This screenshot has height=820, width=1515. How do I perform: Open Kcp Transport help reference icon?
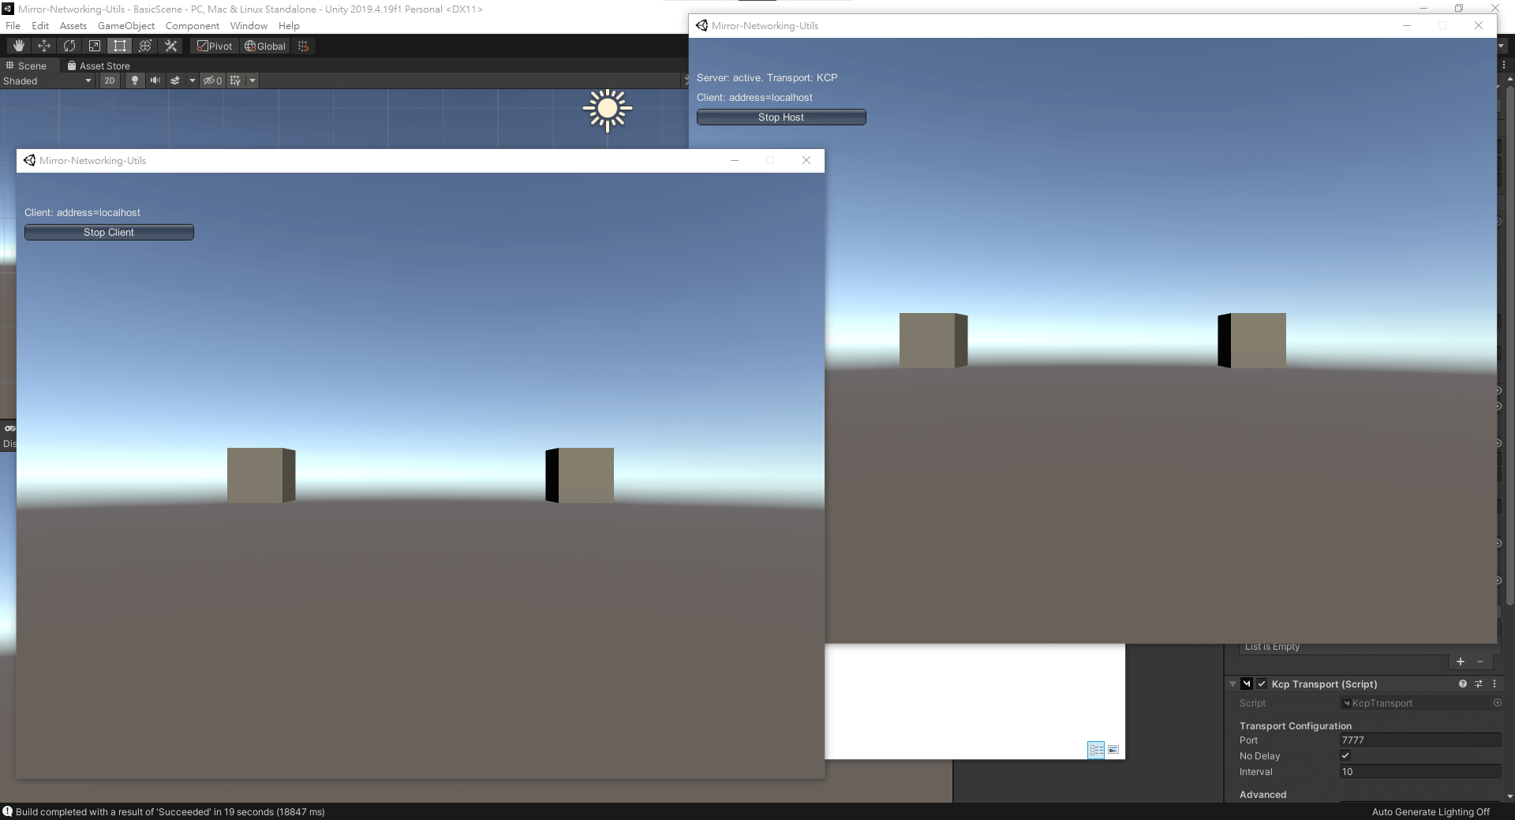[1463, 684]
